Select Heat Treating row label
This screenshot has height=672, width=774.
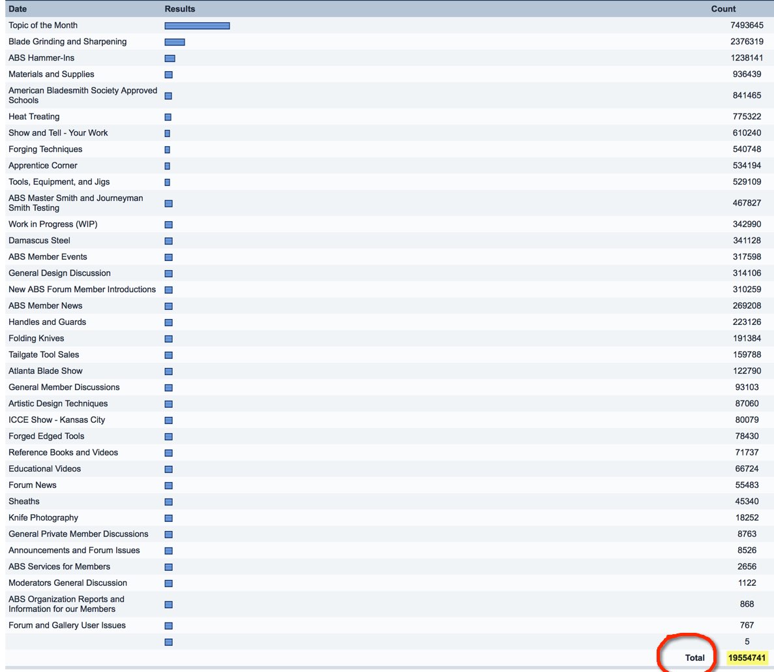tap(34, 117)
